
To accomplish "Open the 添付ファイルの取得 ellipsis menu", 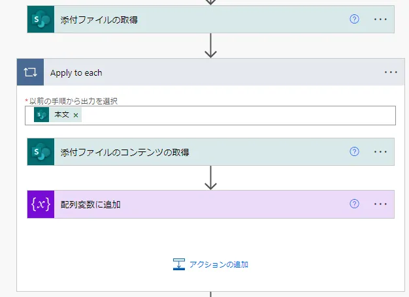I will [x=381, y=20].
